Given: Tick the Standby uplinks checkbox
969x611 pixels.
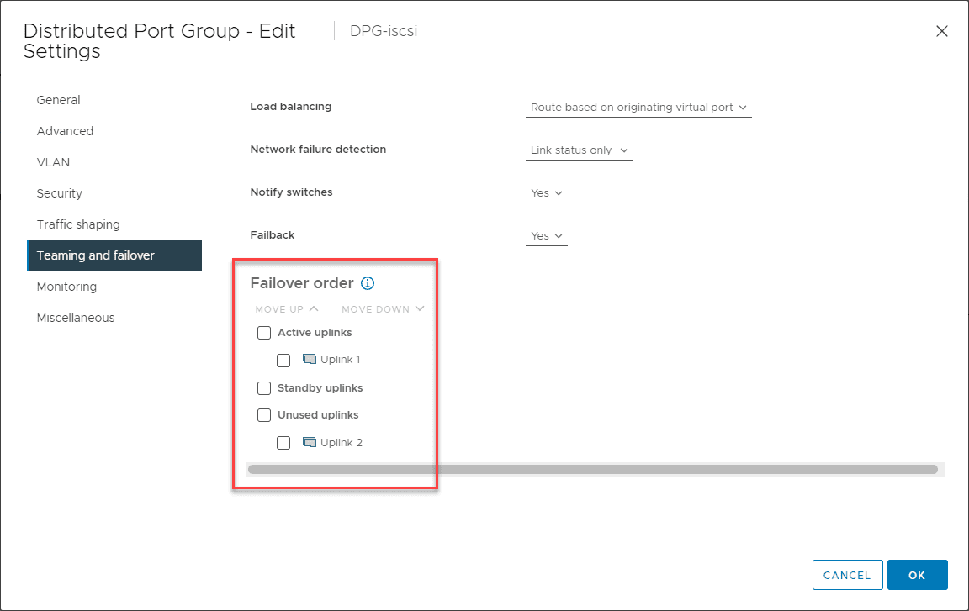Looking at the screenshot, I should (x=264, y=388).
